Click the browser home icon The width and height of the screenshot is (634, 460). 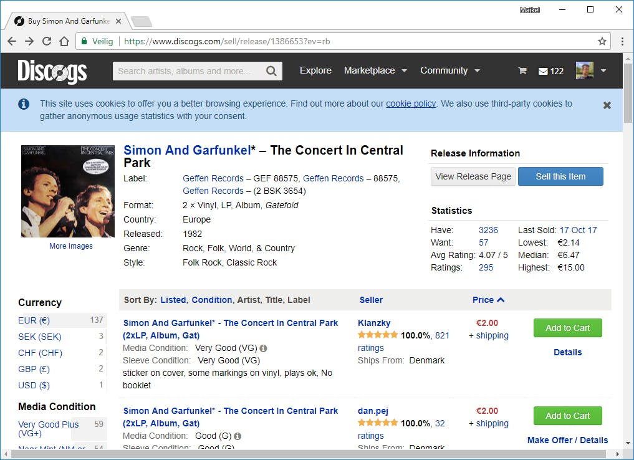click(x=64, y=41)
